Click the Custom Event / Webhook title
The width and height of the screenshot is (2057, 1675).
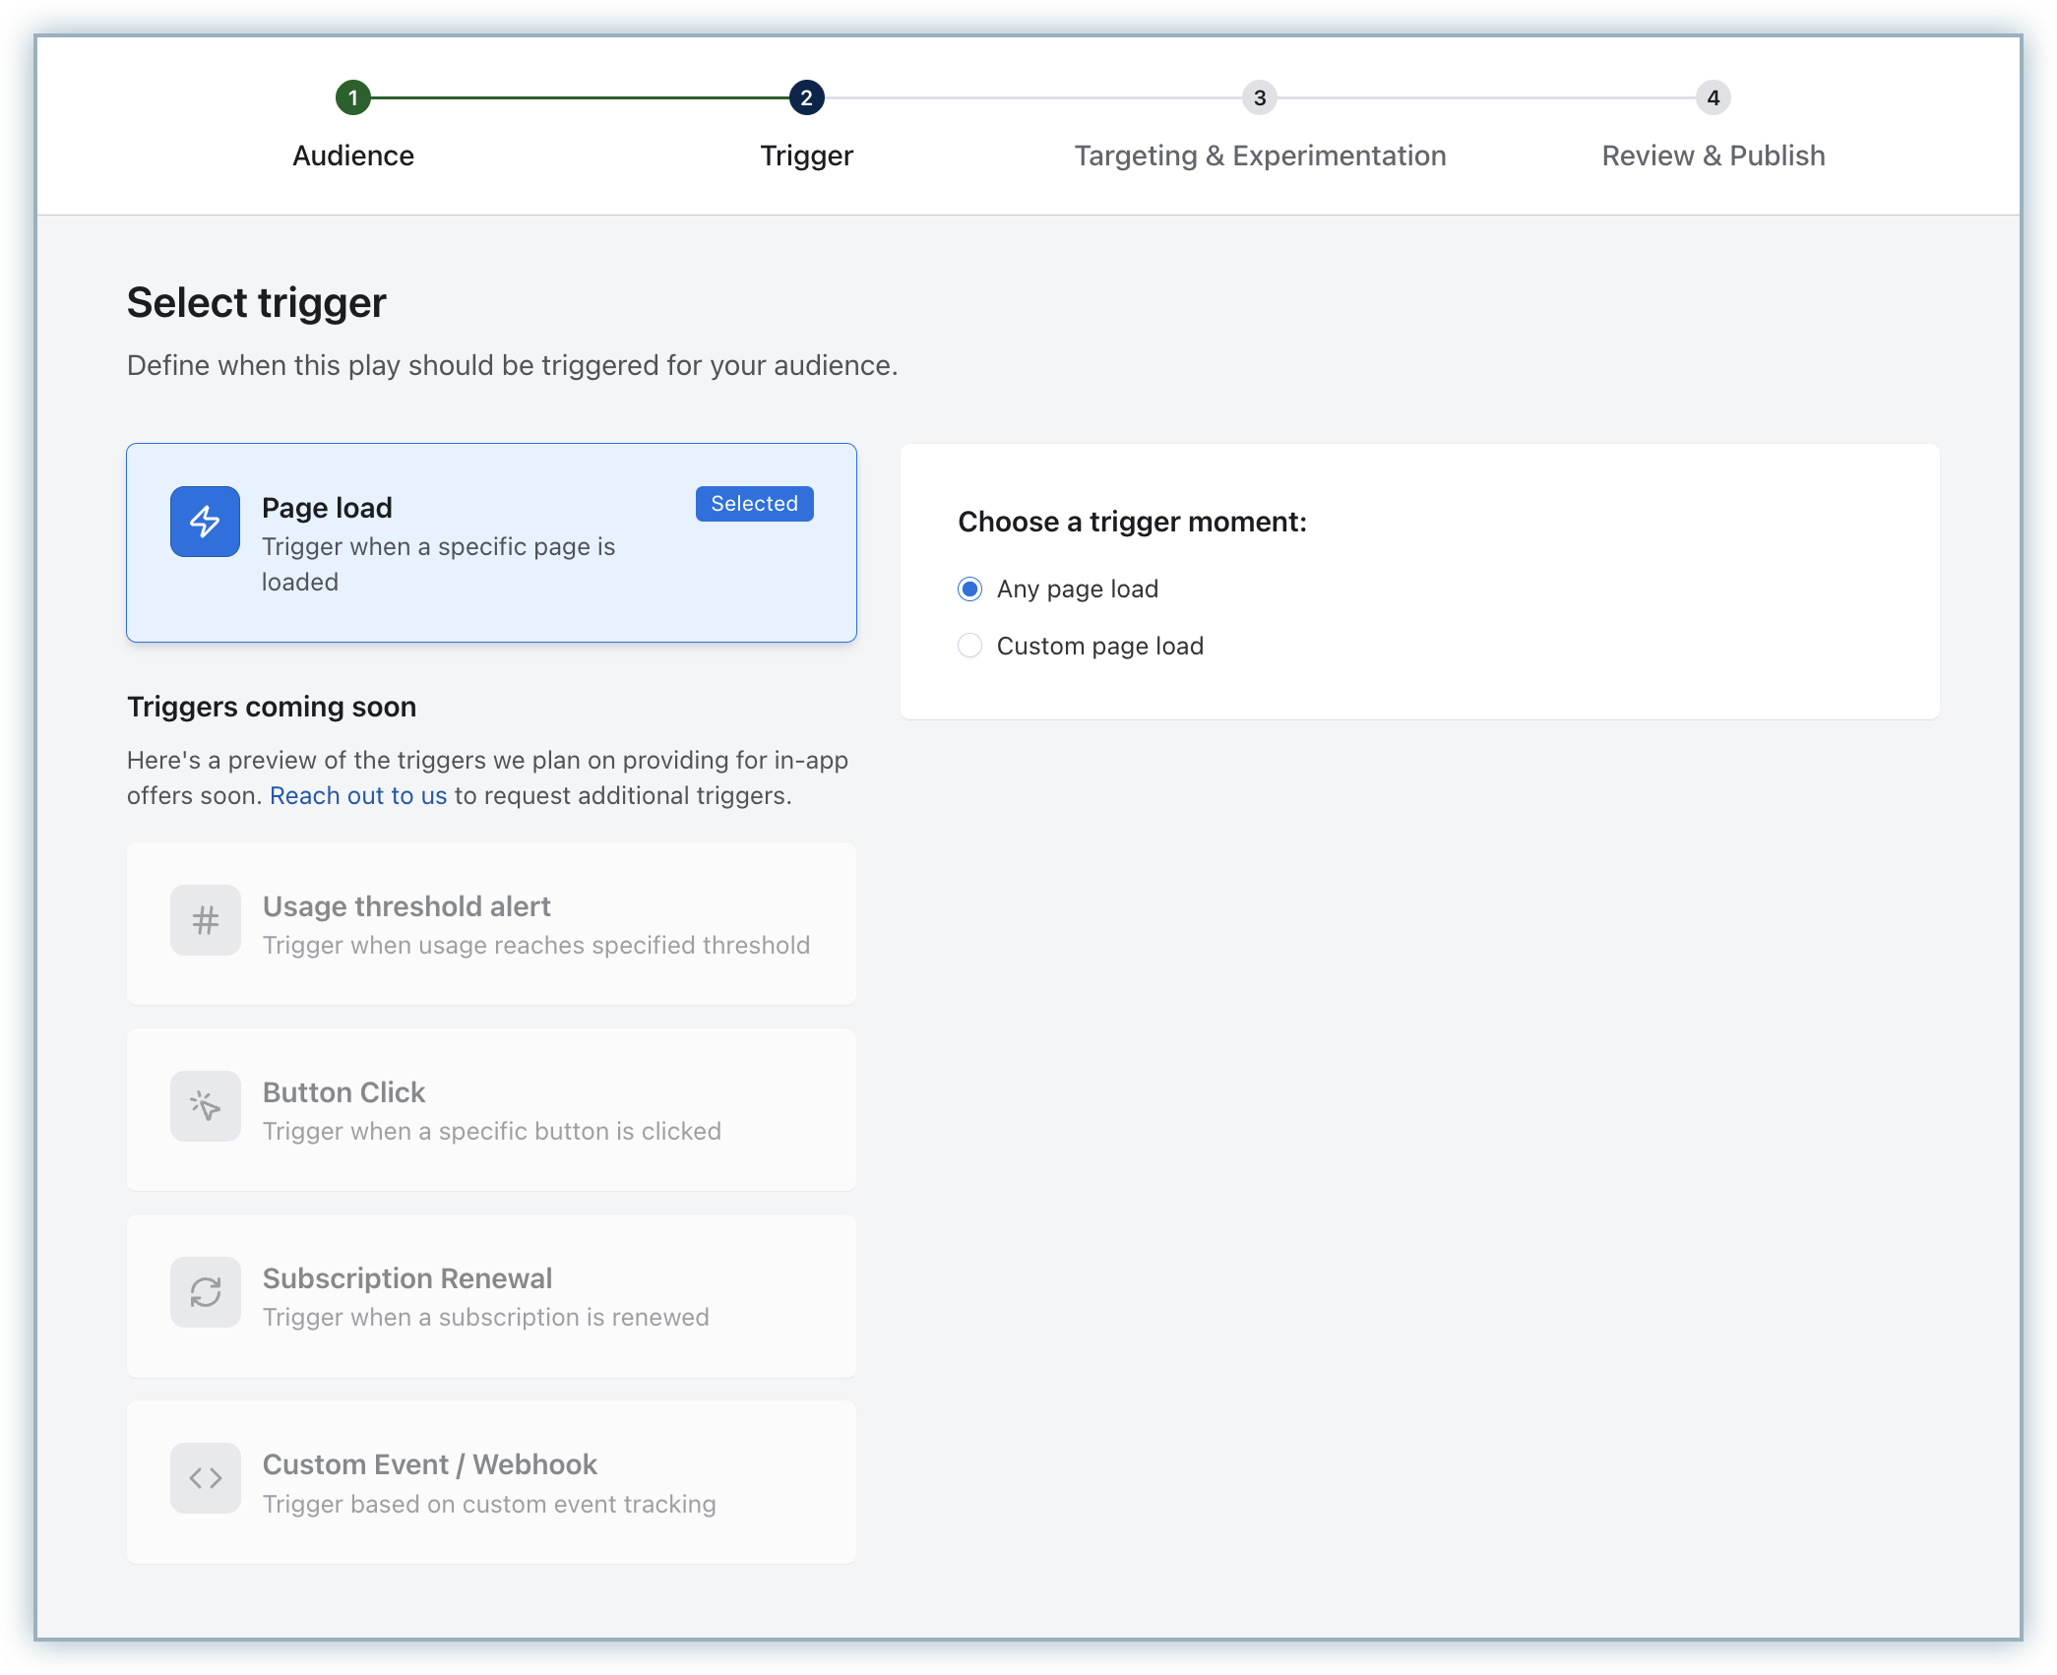pyautogui.click(x=429, y=1464)
